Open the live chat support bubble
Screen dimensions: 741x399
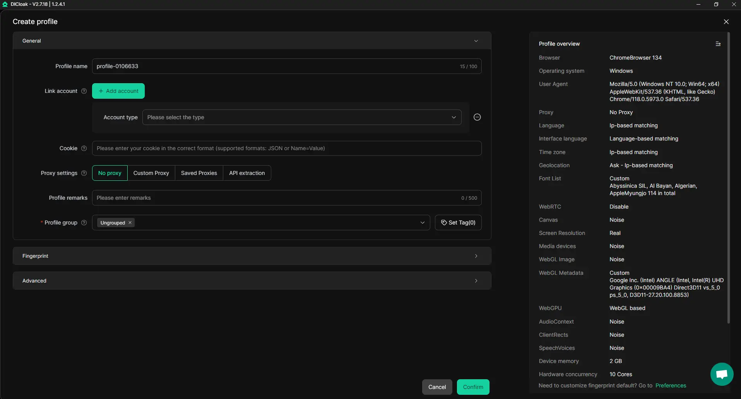pyautogui.click(x=722, y=374)
